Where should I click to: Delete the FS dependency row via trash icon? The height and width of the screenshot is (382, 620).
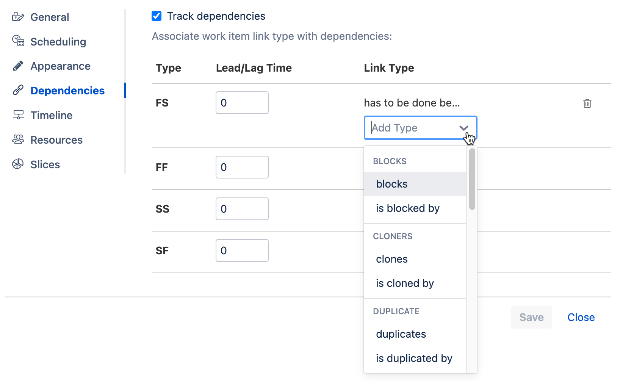(x=587, y=103)
